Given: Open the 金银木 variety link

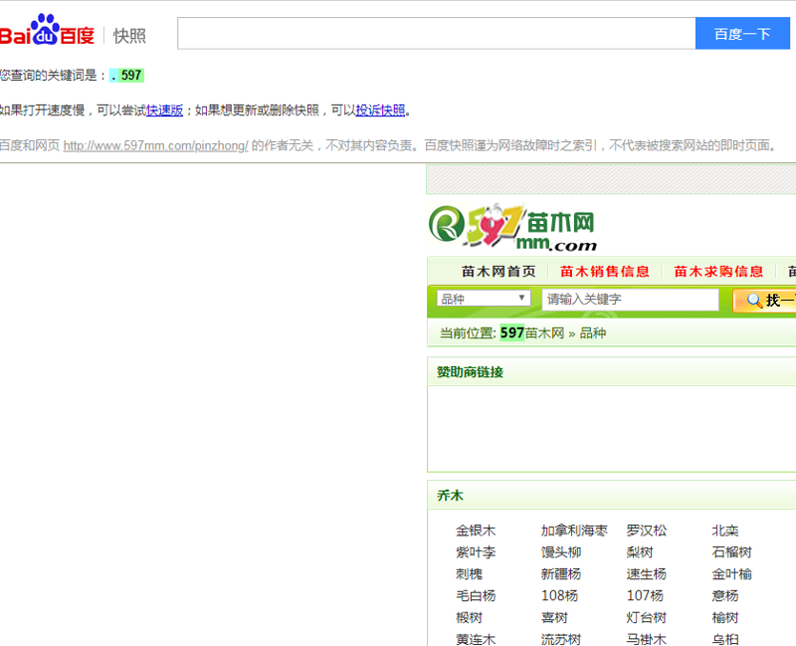Looking at the screenshot, I should click(x=476, y=531).
